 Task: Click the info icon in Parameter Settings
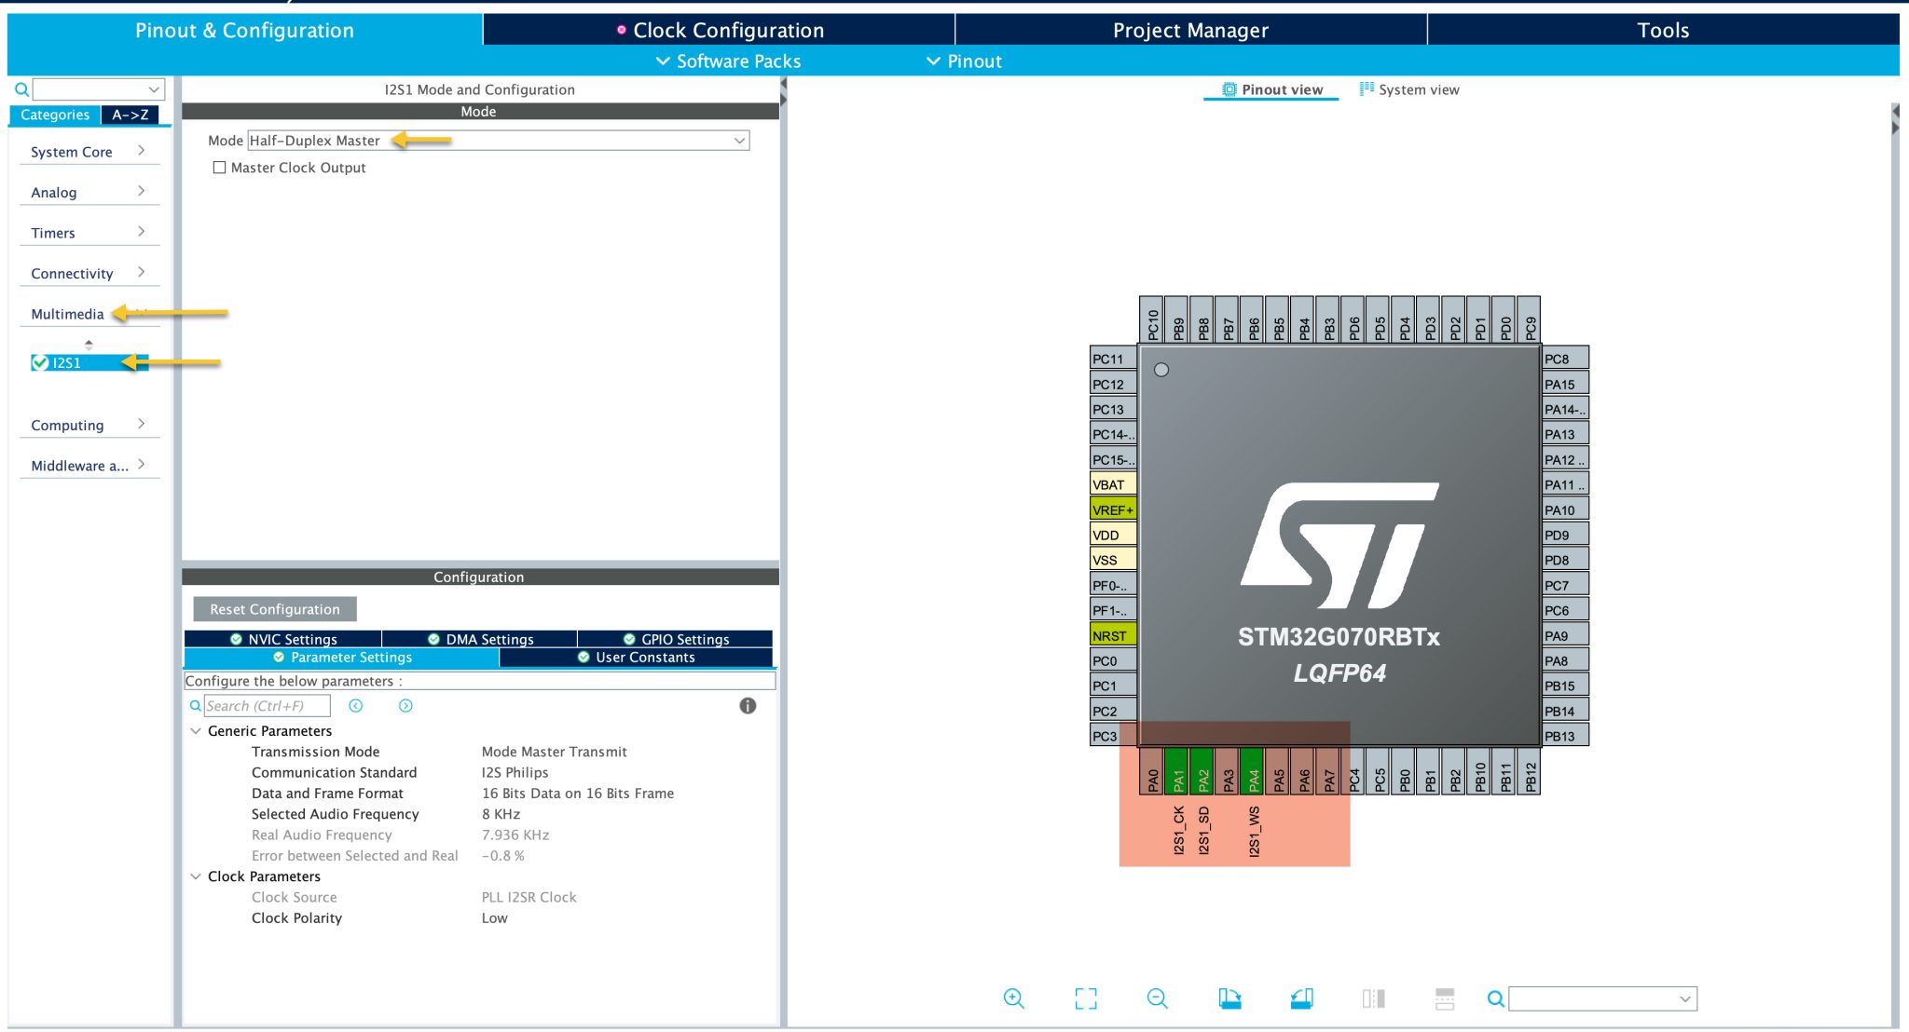pyautogui.click(x=747, y=706)
